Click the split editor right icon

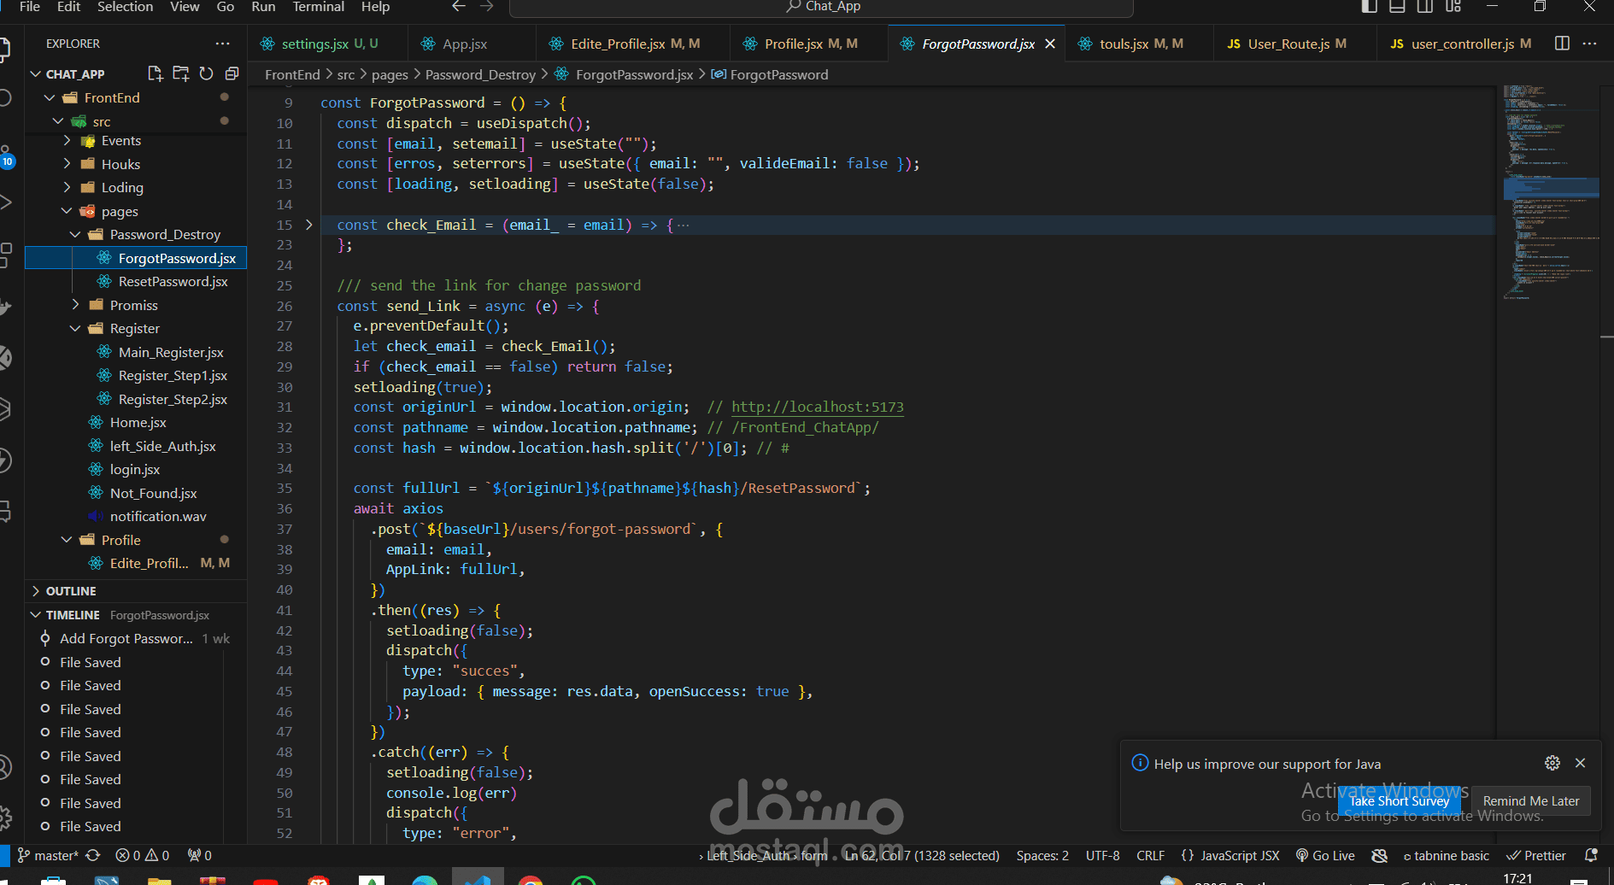tap(1562, 44)
